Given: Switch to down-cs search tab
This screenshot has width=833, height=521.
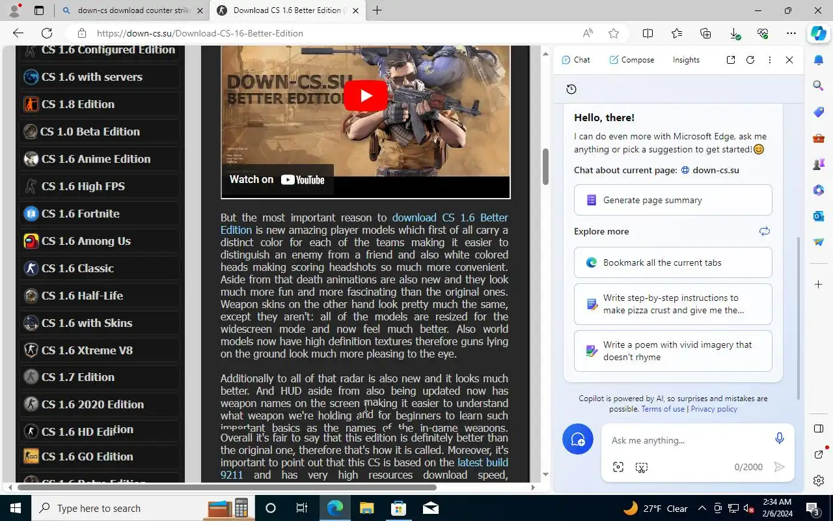Looking at the screenshot, I should [x=132, y=10].
